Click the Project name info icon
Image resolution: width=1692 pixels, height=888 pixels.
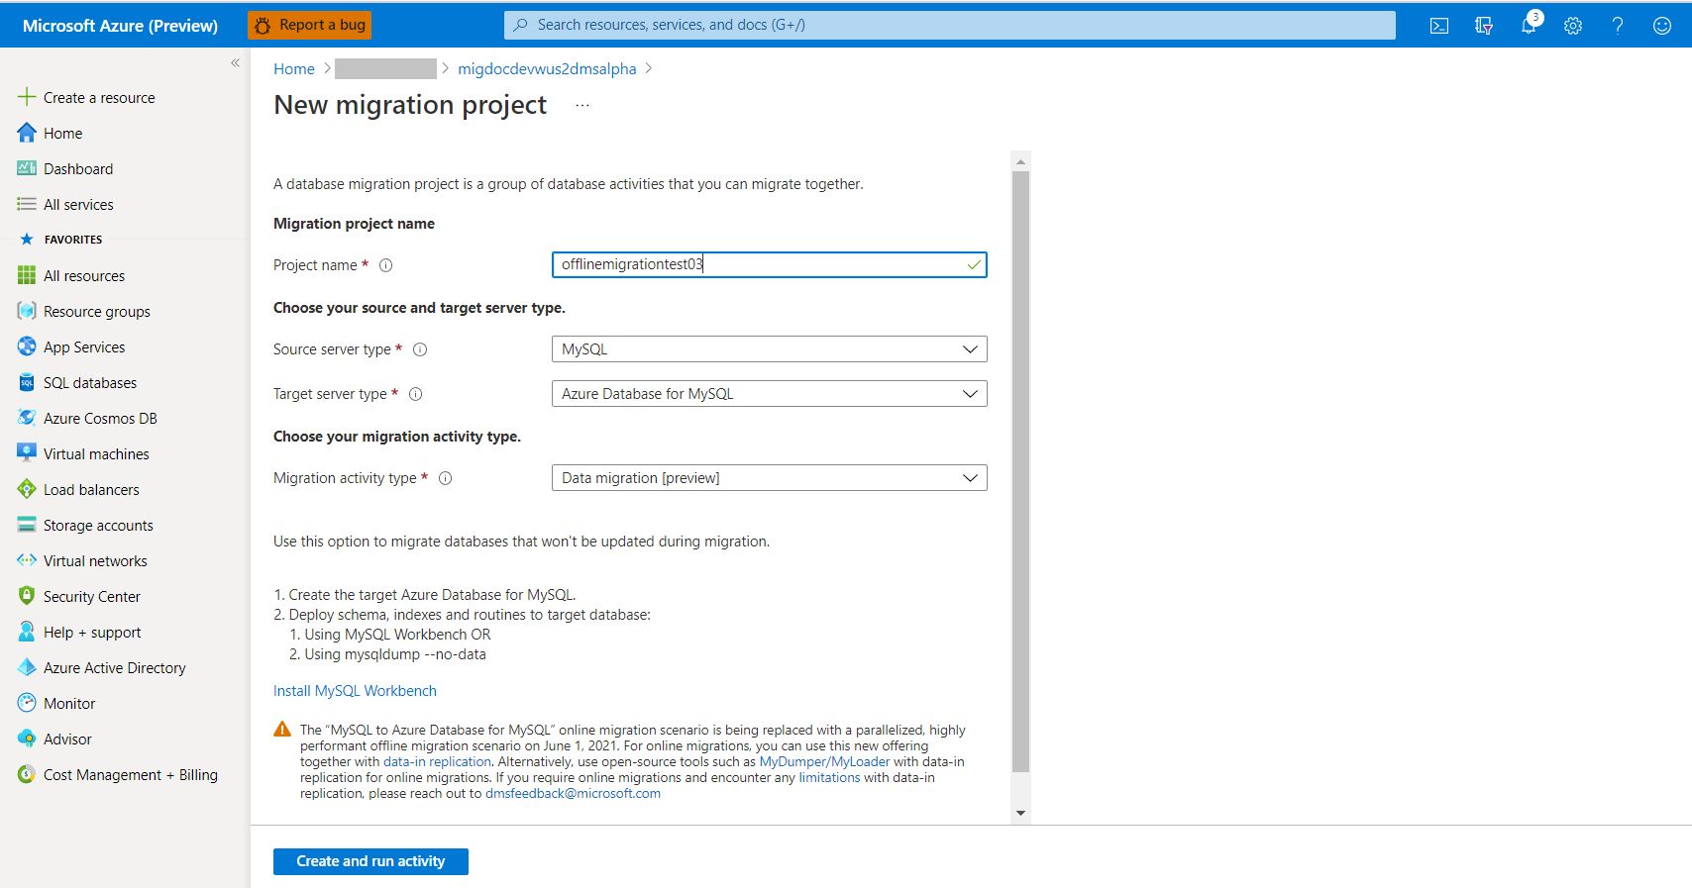pos(386,265)
